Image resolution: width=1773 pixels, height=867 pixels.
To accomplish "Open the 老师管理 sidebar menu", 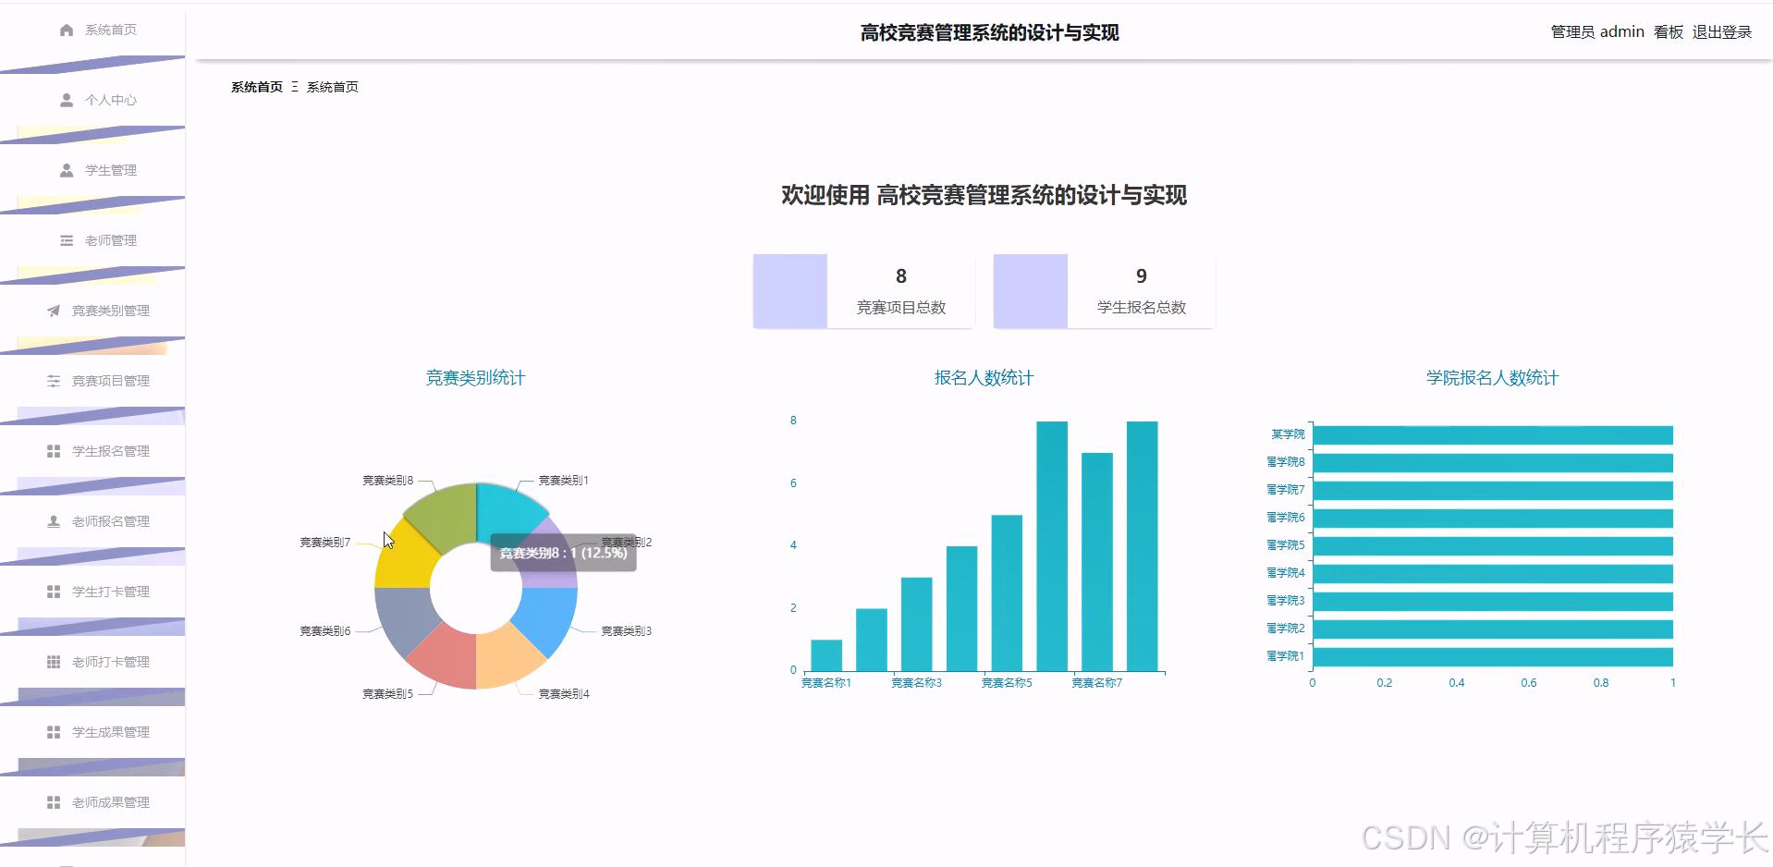I will point(92,240).
